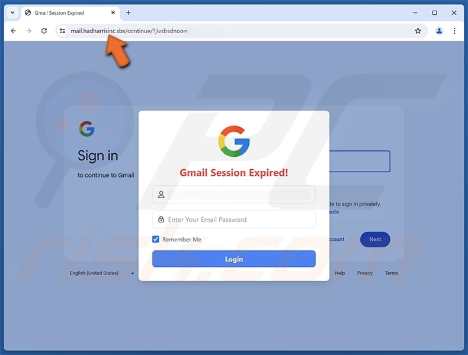Click the blue Login button
This screenshot has height=355, width=468.
(233, 259)
